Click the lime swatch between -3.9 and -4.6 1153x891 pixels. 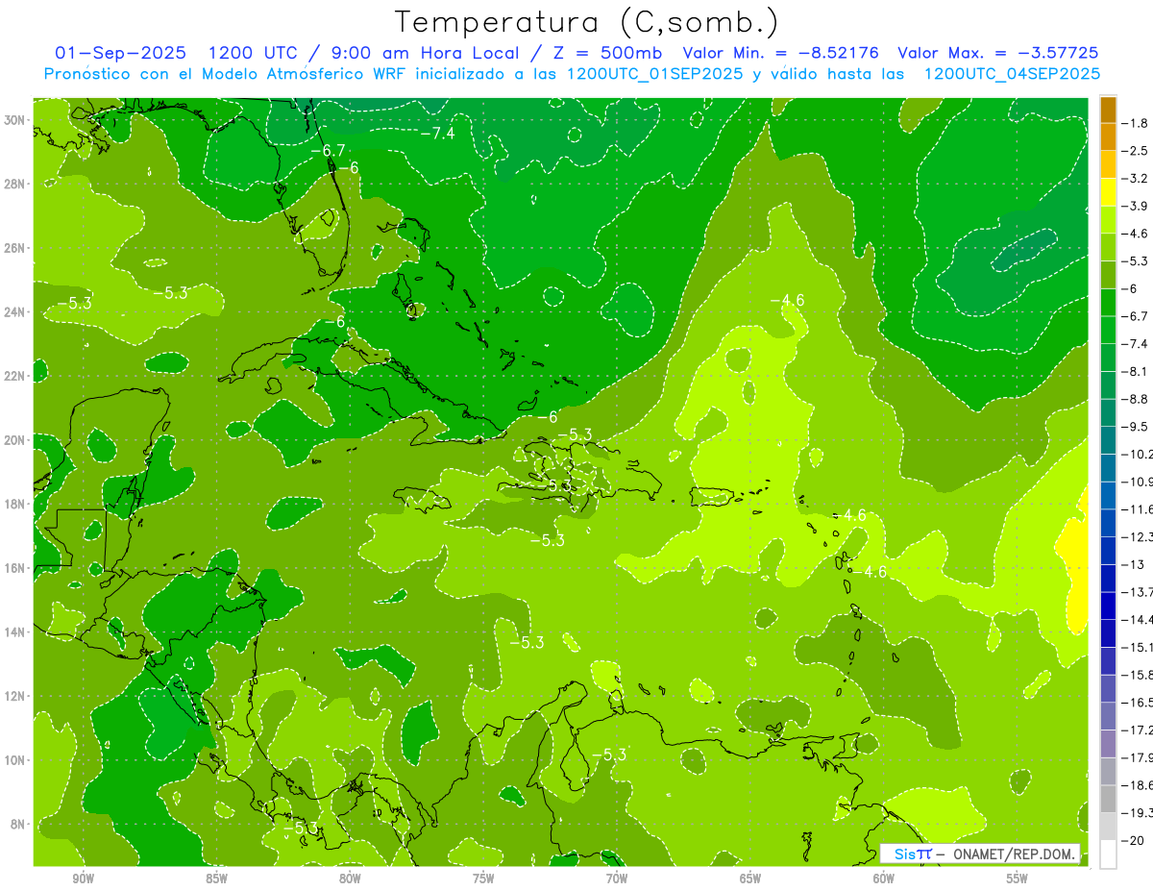coord(1108,220)
